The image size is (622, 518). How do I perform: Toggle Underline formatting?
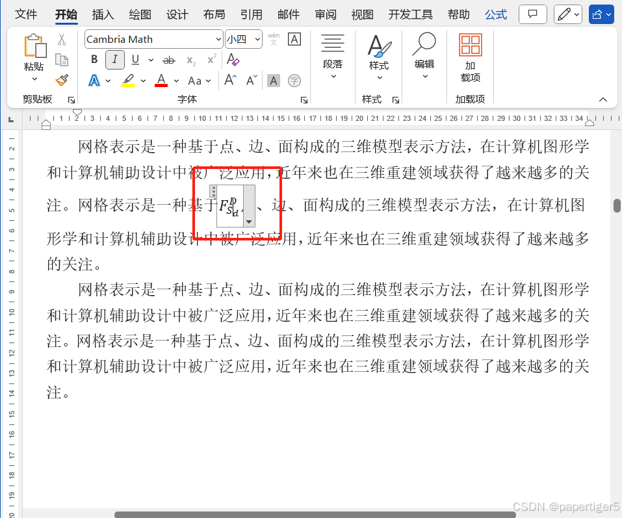point(135,60)
